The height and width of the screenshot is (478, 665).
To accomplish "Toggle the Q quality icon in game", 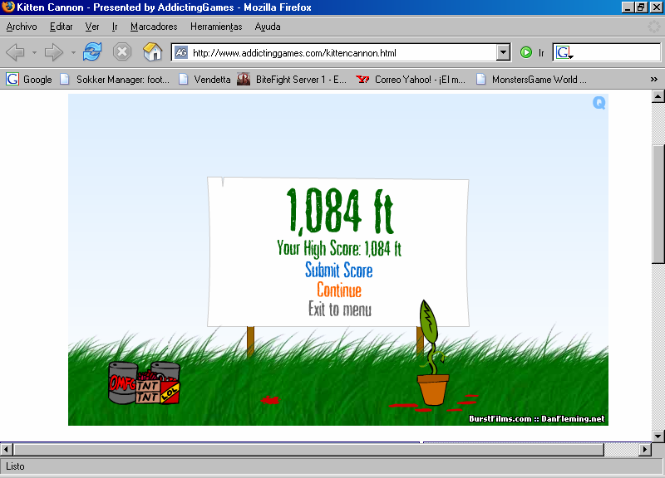I will 599,103.
